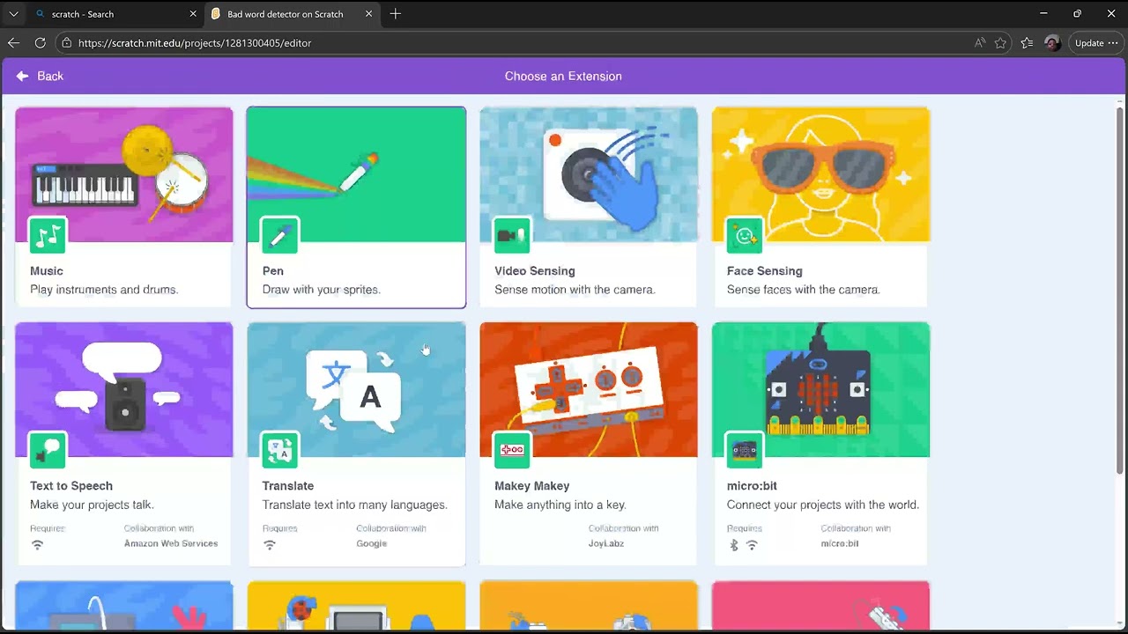Click the micro:bit icon badge

pyautogui.click(x=745, y=450)
